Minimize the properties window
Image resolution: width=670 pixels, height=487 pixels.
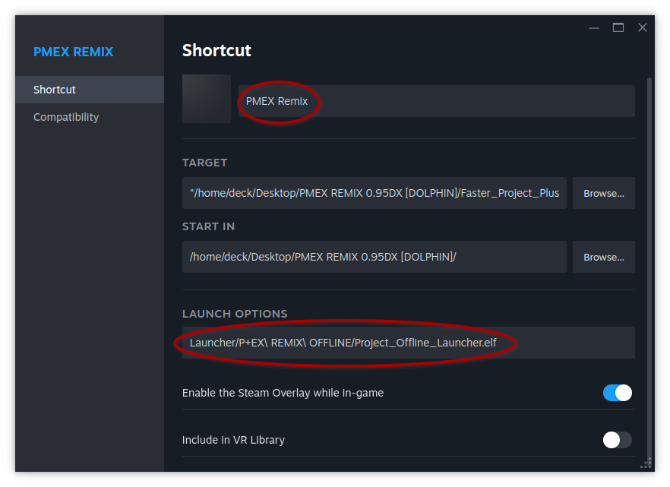click(594, 28)
